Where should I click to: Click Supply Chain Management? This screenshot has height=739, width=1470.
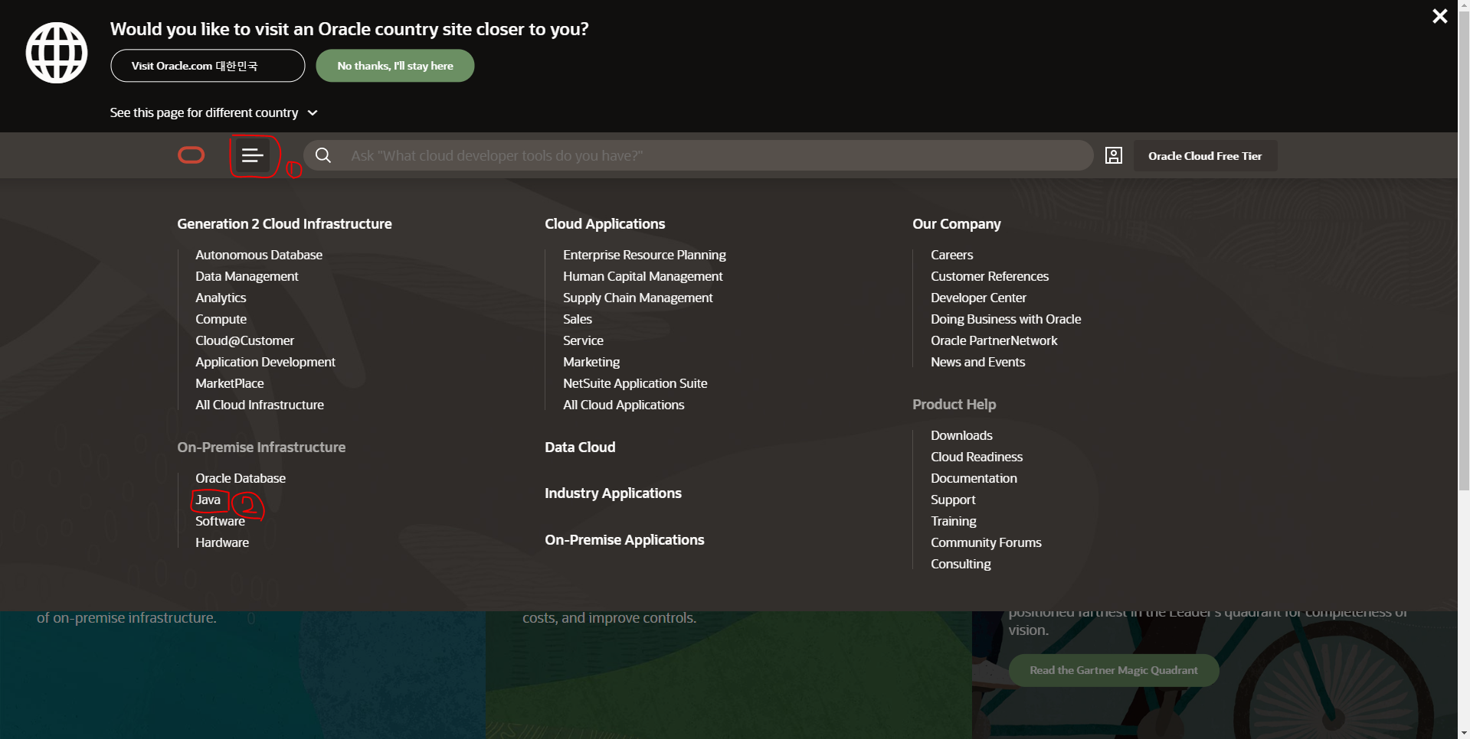(x=637, y=298)
